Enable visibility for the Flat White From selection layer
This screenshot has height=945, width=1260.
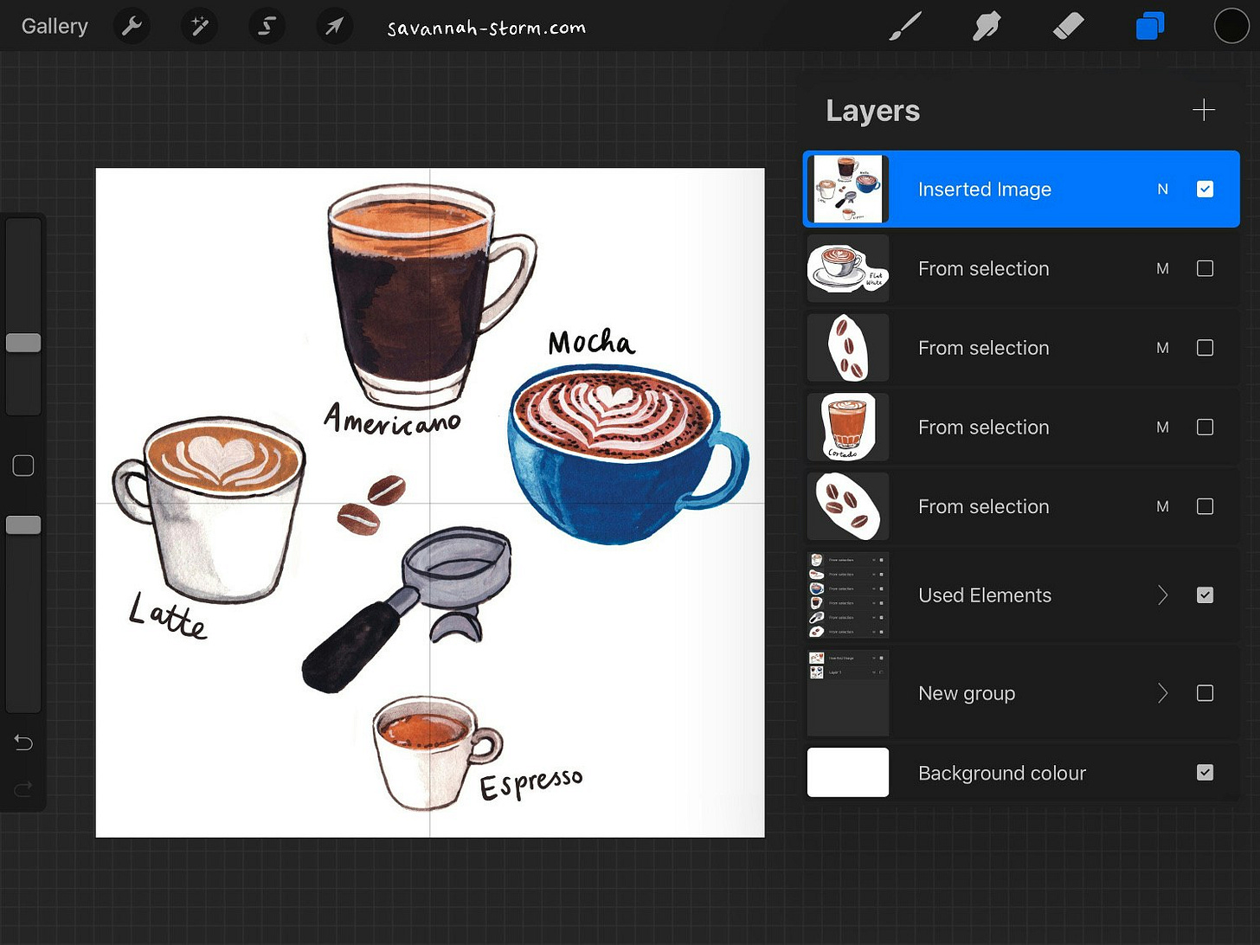click(1205, 268)
